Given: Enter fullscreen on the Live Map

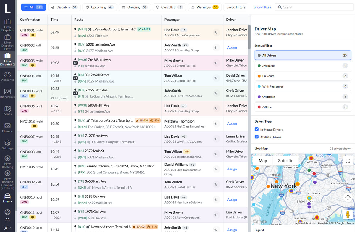Looking at the screenshot, I should (348, 161).
